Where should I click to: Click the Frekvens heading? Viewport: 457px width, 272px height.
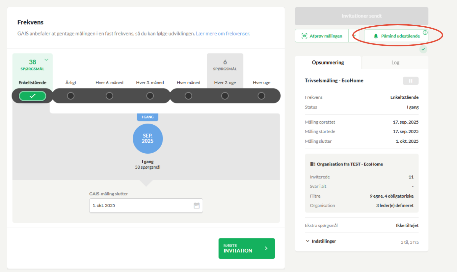click(30, 22)
